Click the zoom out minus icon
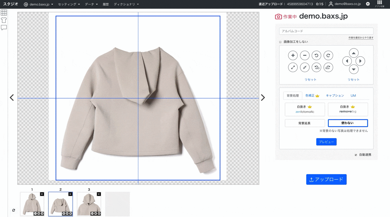Viewport: 390px width, 217px height. pyautogui.click(x=305, y=55)
